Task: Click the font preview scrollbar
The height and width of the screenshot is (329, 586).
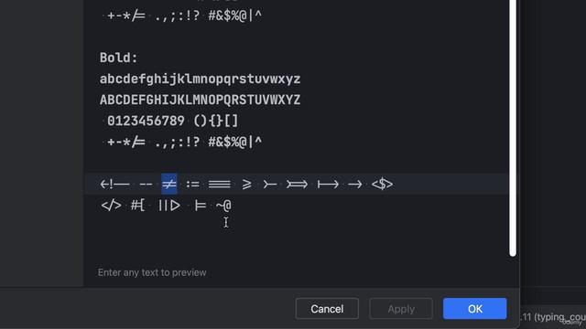Action: [513, 127]
